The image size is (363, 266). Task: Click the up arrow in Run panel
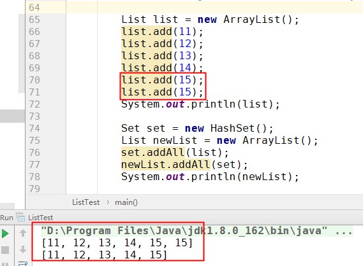23,233
